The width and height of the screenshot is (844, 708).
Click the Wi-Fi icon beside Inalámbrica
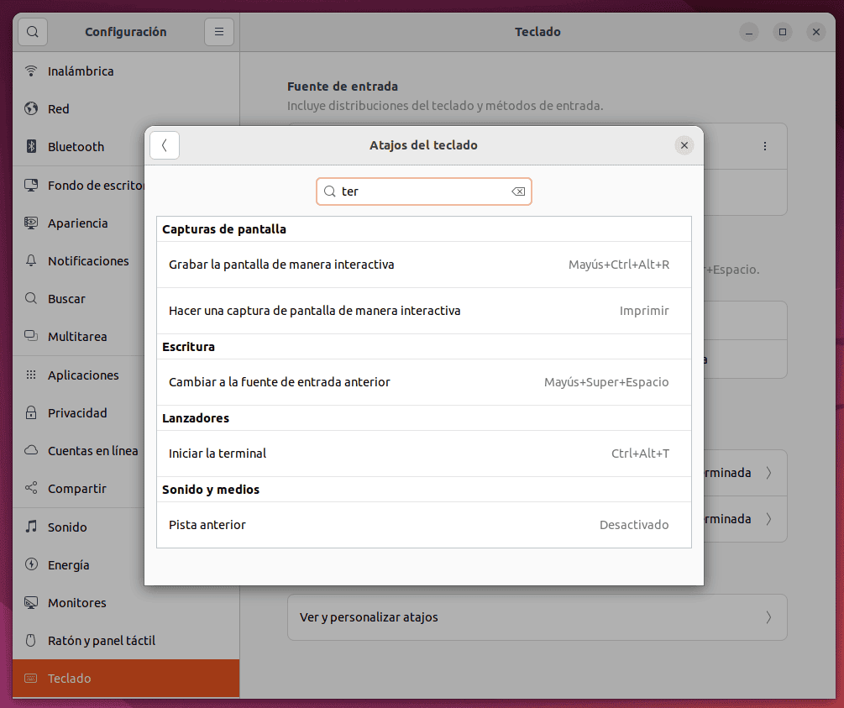32,71
